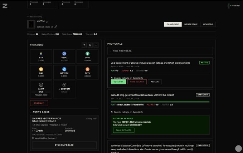Screen dimensions: 243x153
Task: Select the ZAMM treasury token tile
Action: (x=41, y=89)
